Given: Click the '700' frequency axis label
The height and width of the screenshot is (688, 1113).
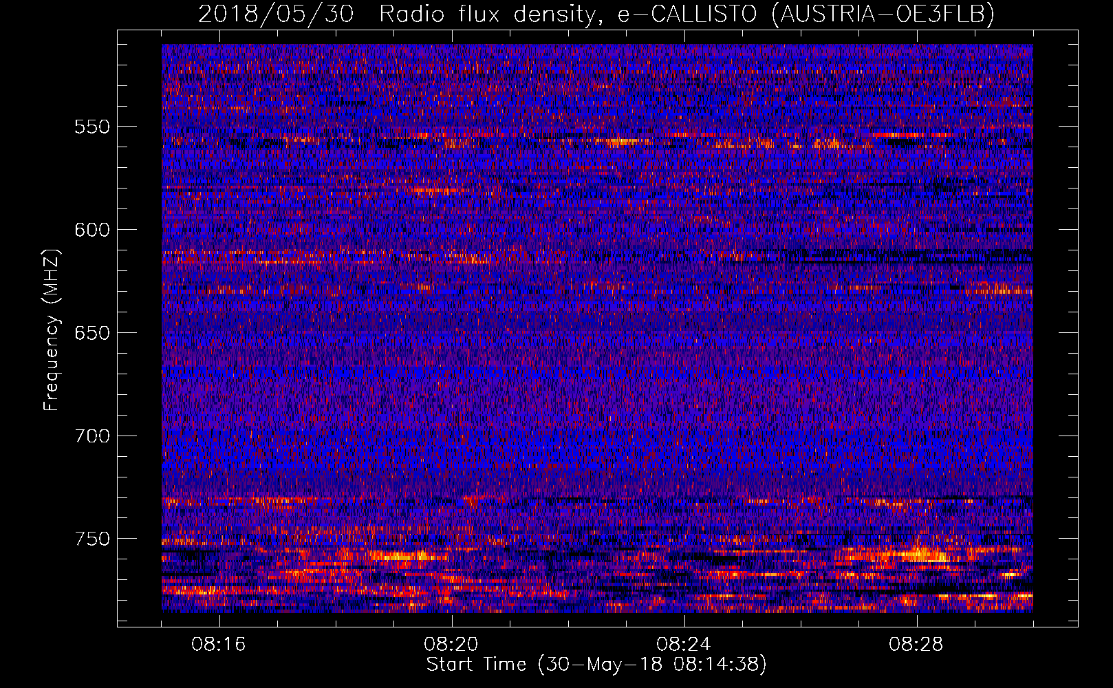Looking at the screenshot, I should pos(92,436).
